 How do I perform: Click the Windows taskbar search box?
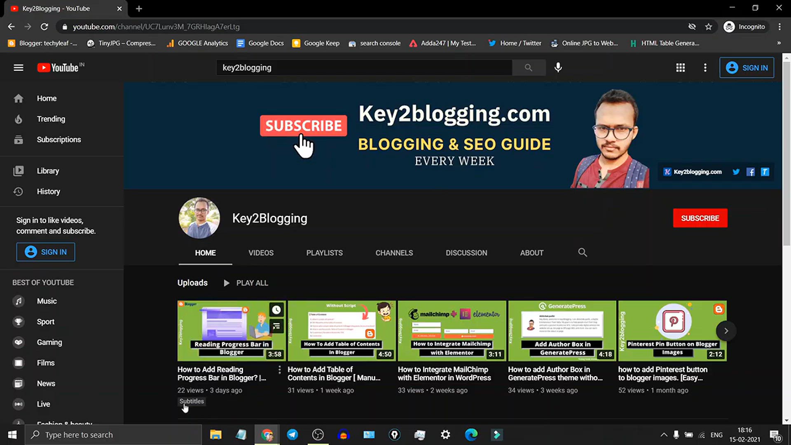pyautogui.click(x=114, y=435)
